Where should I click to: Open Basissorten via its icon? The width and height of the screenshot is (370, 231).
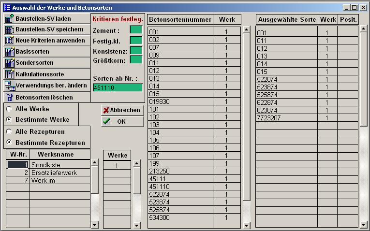coord(9,52)
